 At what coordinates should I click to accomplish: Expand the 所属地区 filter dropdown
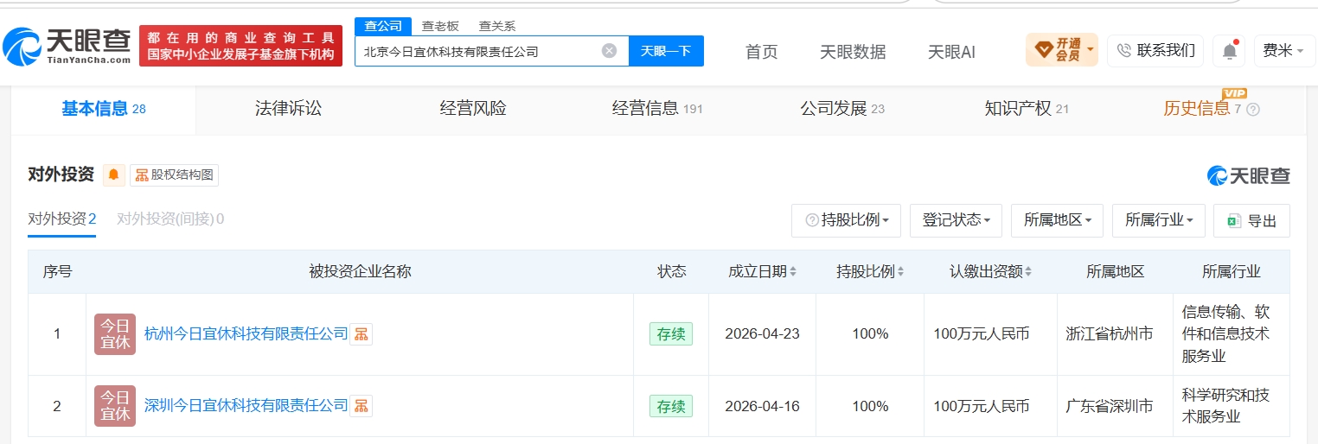click(1057, 221)
